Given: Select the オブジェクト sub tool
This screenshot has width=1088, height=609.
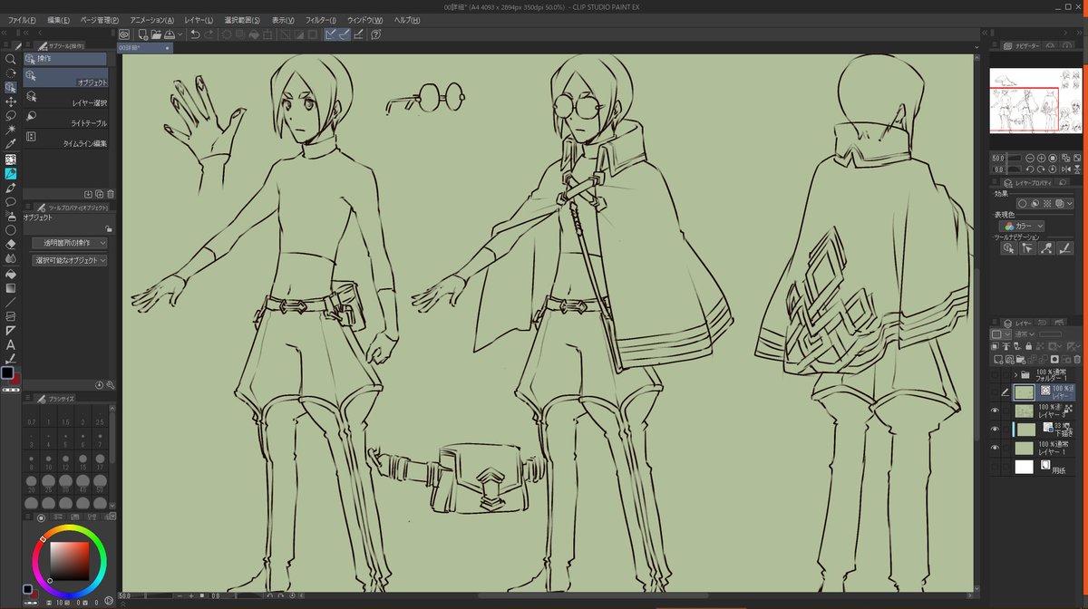Looking at the screenshot, I should tap(66, 78).
